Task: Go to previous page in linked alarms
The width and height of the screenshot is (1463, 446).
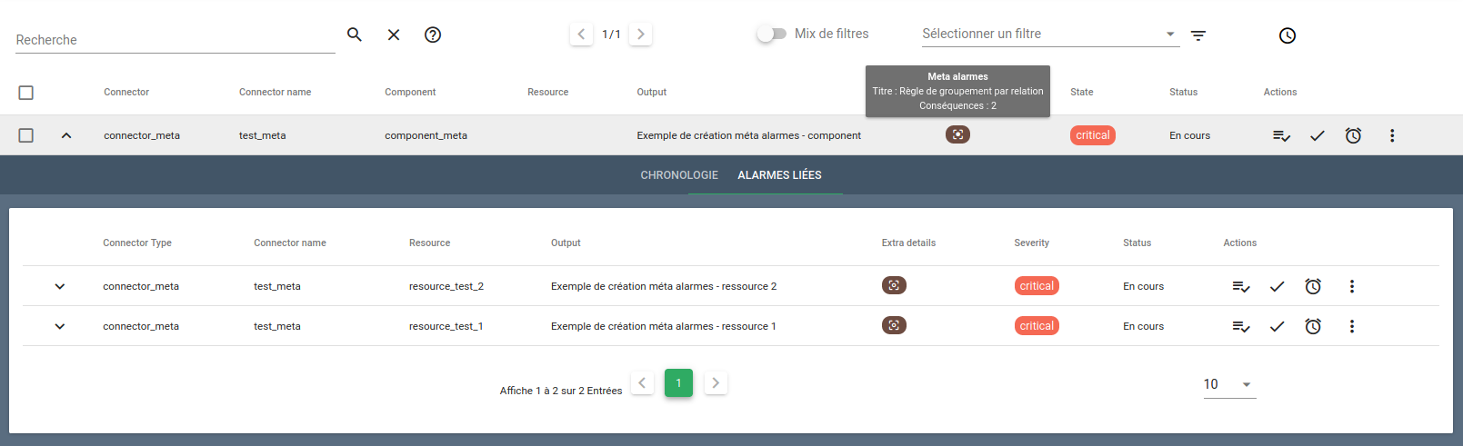Action: (642, 382)
